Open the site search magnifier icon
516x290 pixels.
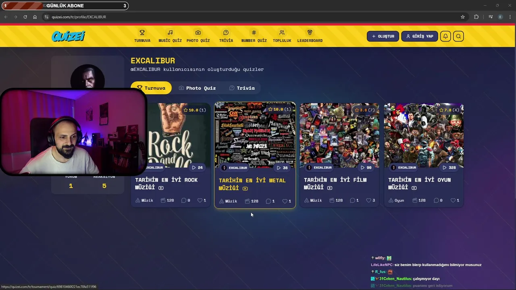point(458,36)
